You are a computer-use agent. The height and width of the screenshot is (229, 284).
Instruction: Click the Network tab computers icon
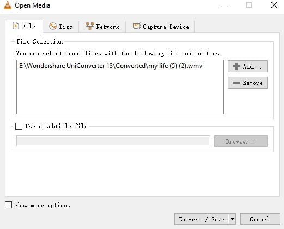(x=90, y=26)
